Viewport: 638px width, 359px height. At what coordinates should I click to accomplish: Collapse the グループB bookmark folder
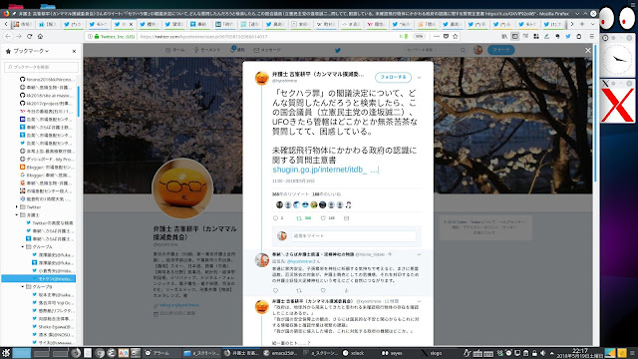(23, 286)
